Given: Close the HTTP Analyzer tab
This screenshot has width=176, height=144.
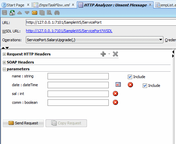Looking at the screenshot, I should click(x=150, y=5).
